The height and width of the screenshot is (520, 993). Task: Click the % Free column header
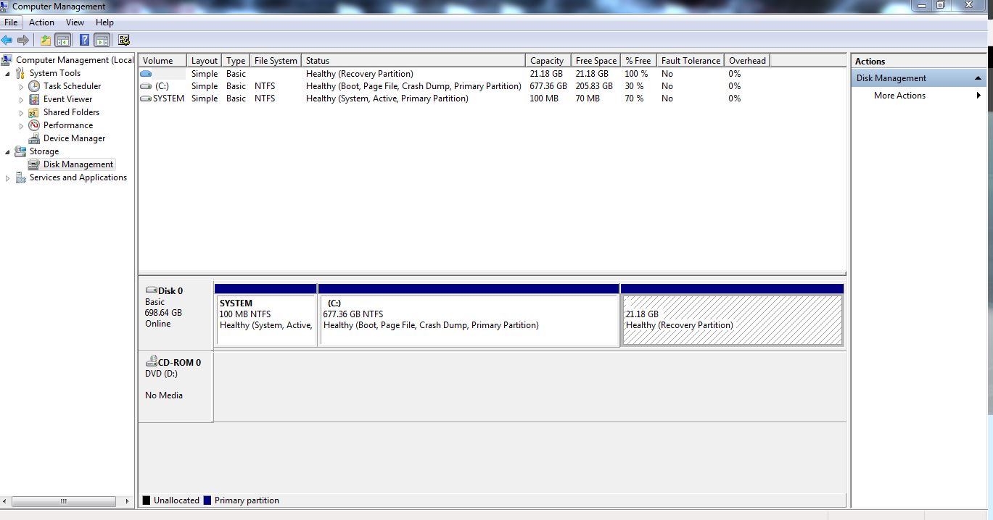638,61
